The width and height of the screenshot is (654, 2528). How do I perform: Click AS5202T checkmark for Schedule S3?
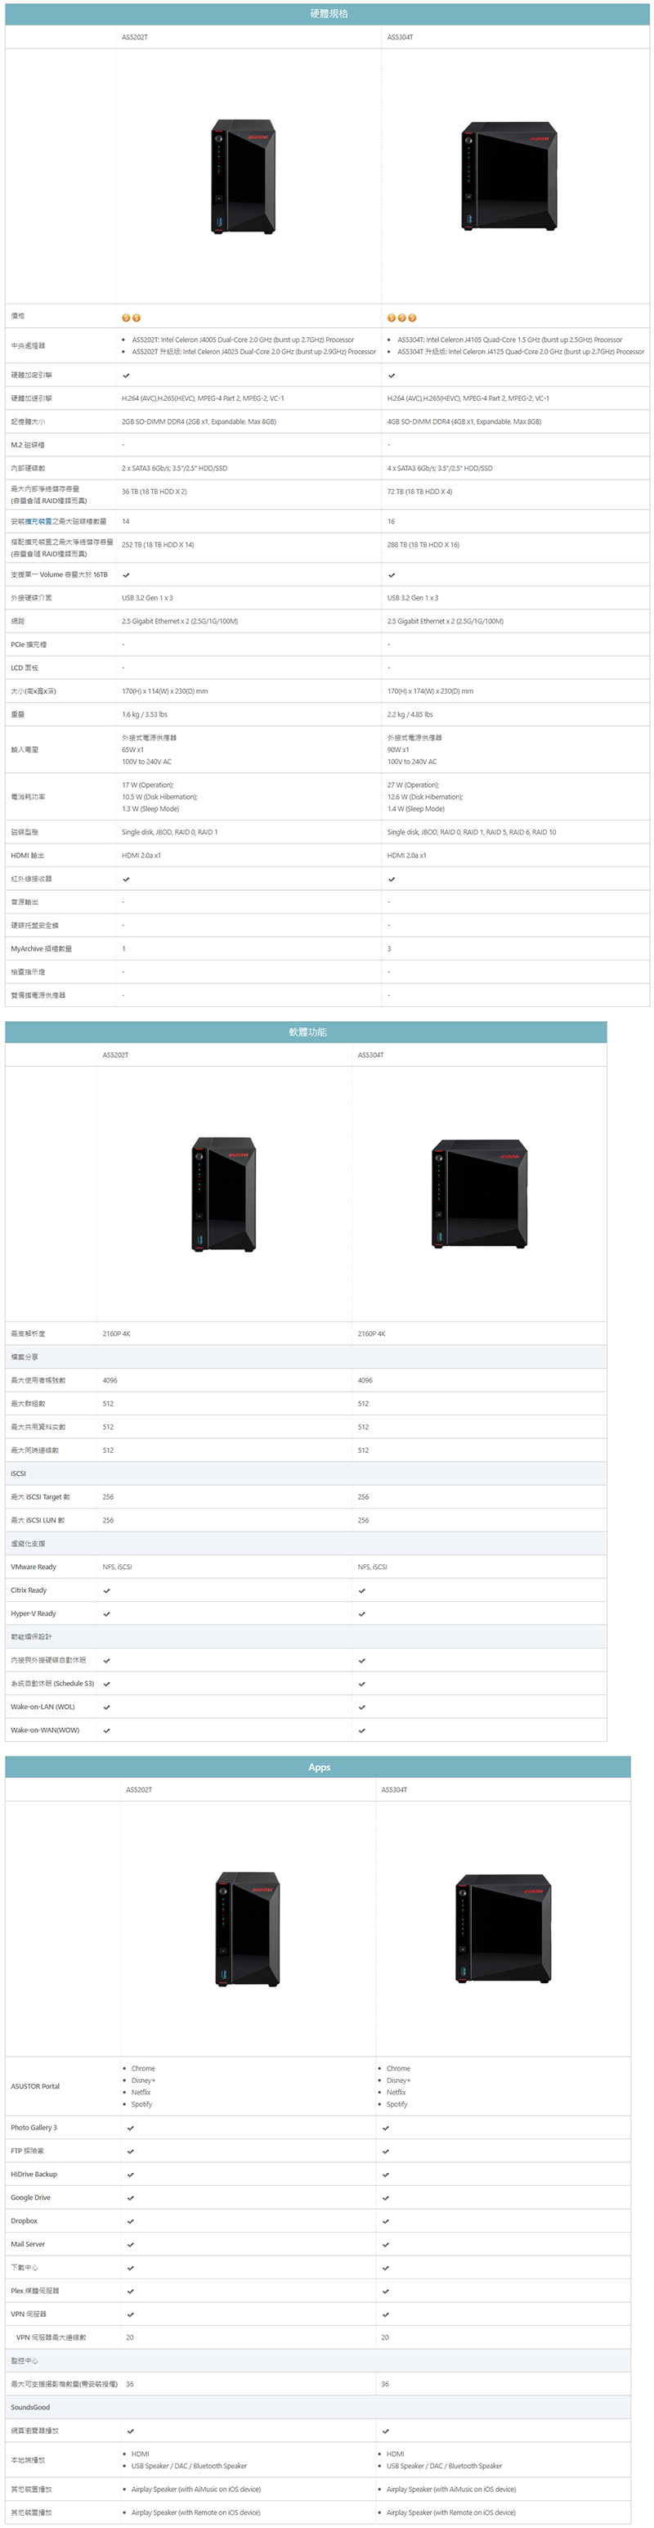(x=107, y=1683)
